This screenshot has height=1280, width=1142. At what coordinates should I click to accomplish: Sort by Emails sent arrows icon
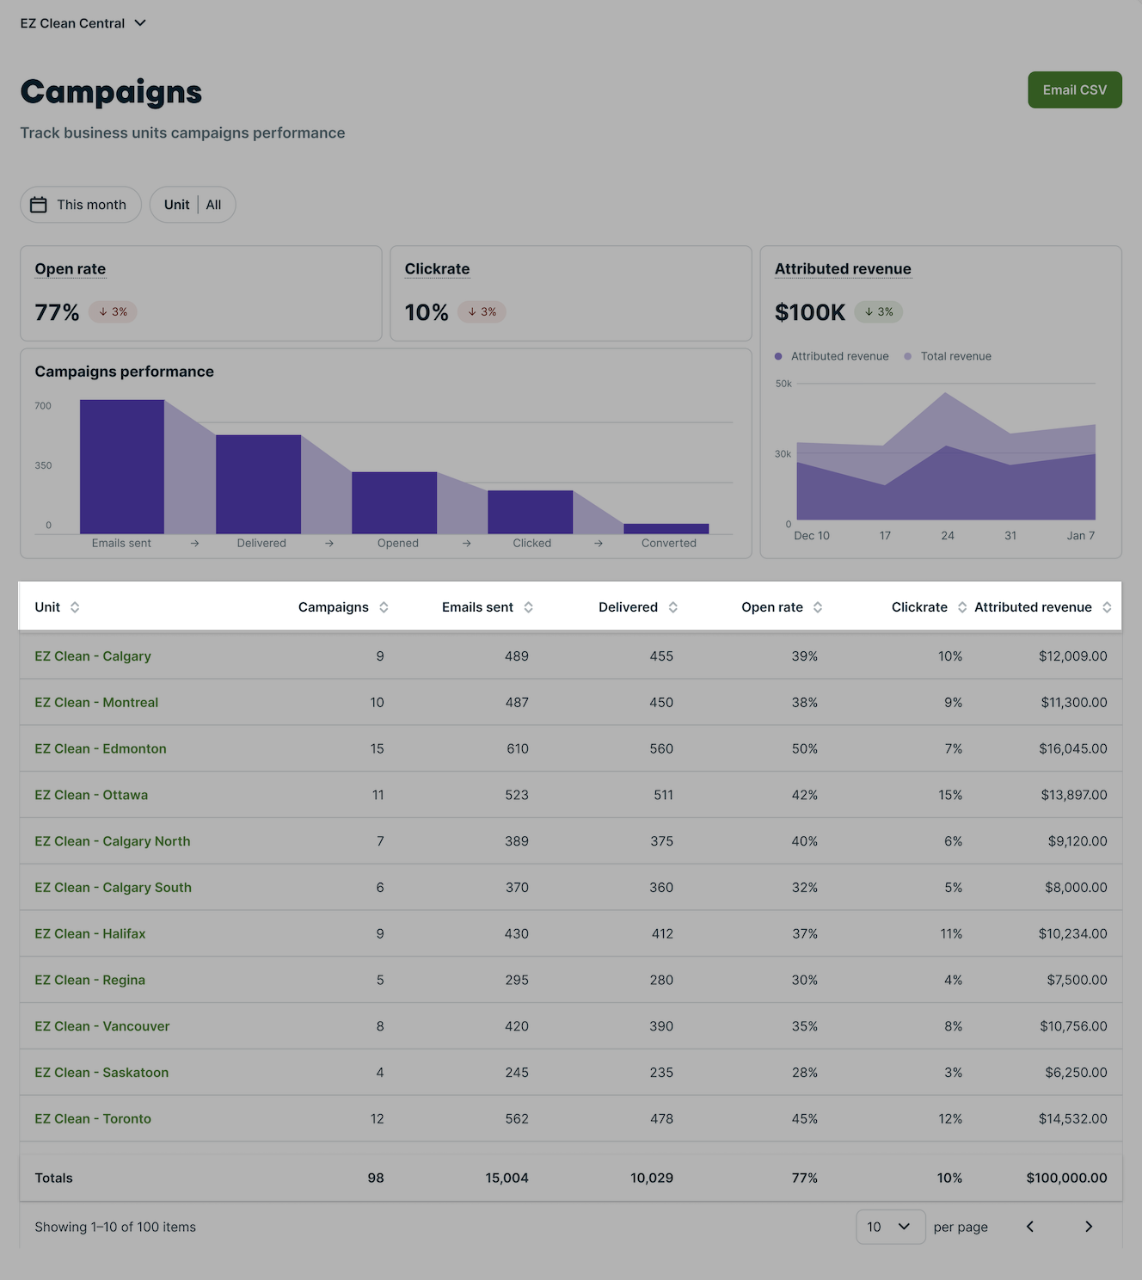528,607
